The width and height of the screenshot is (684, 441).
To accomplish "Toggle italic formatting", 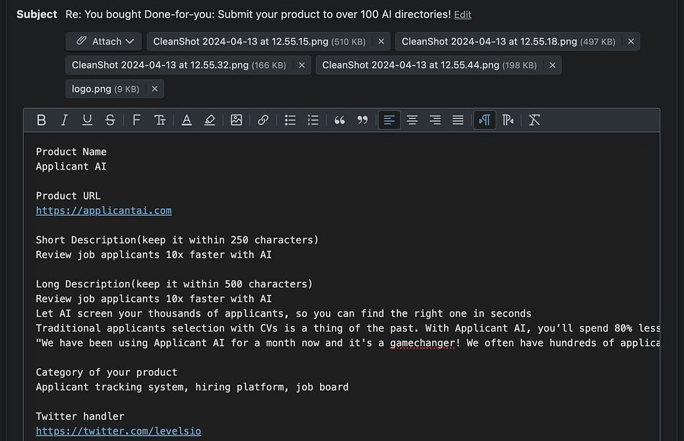I will [64, 120].
